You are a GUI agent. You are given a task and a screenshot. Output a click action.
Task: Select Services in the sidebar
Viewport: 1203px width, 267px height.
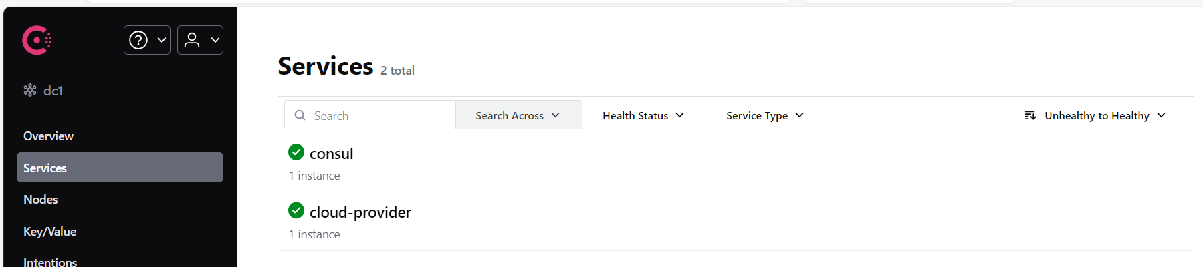pyautogui.click(x=120, y=168)
